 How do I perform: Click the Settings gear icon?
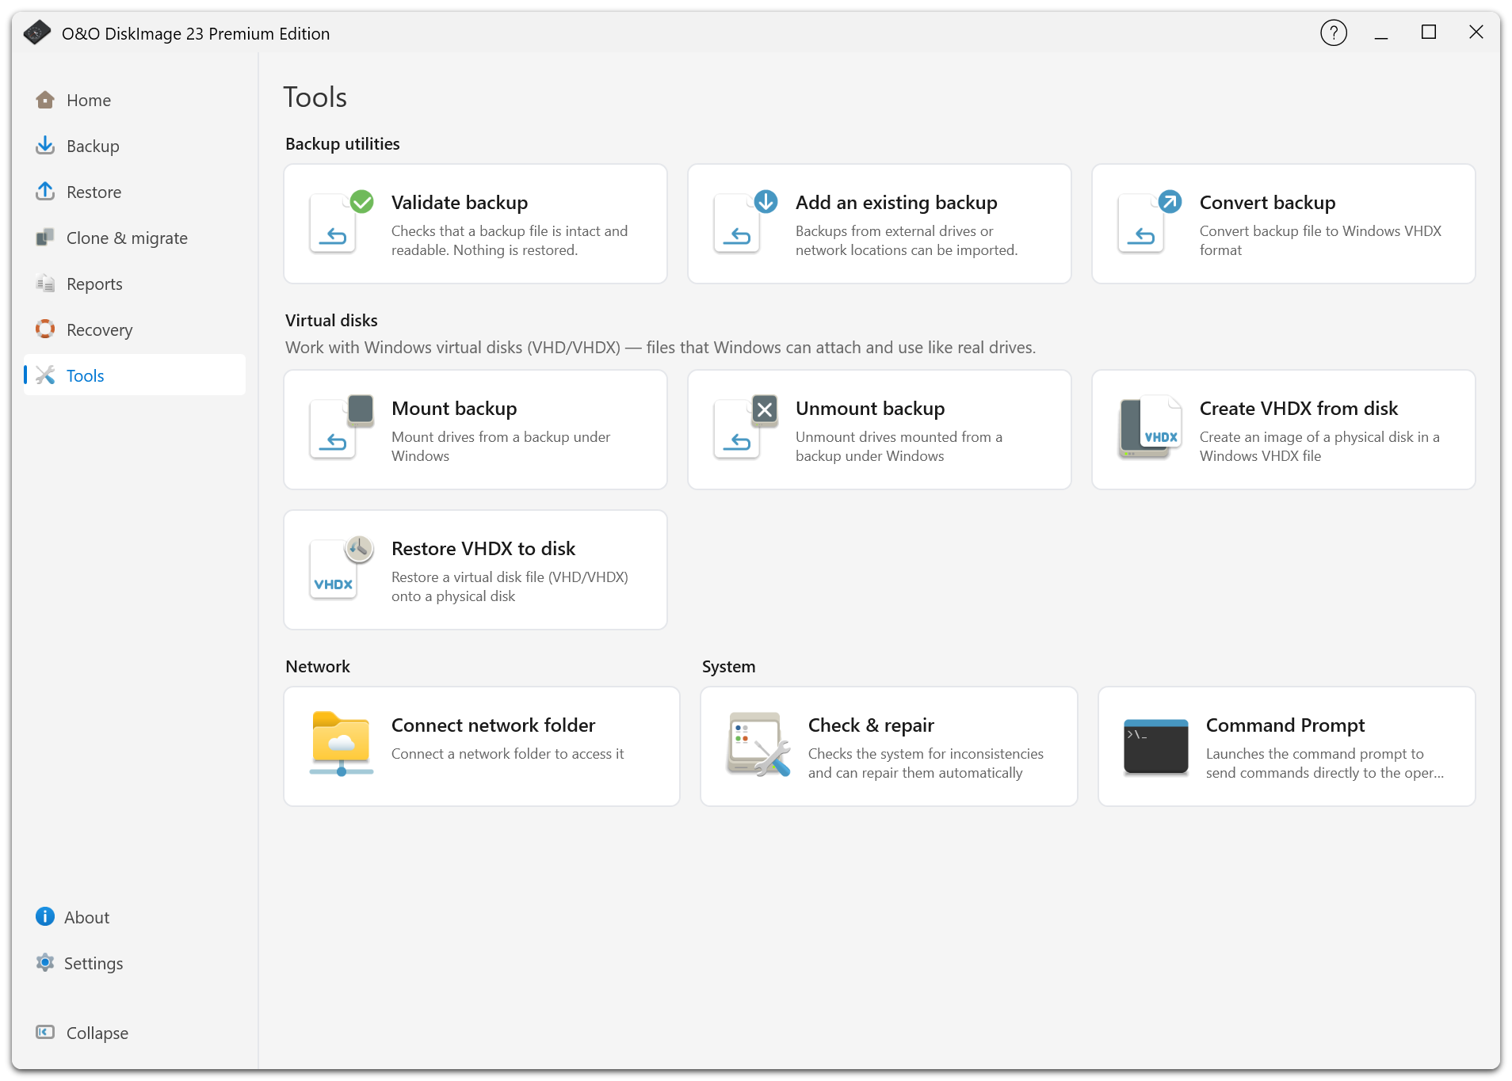(45, 963)
